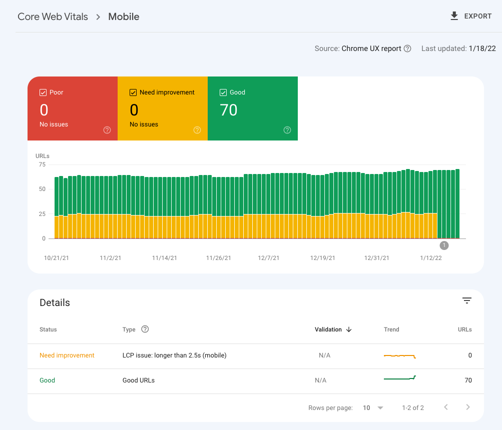Click the Validation sort arrow
Viewport: 502px width, 430px height.
point(349,329)
